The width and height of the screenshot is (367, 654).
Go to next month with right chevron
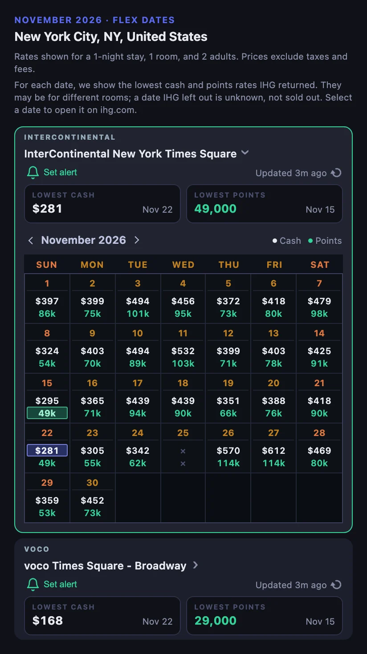pos(137,240)
